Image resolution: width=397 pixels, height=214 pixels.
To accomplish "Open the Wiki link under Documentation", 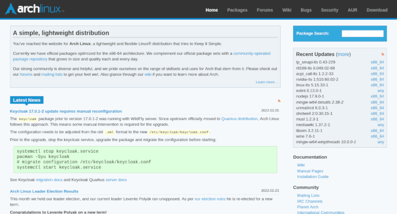I will pyautogui.click(x=301, y=165).
